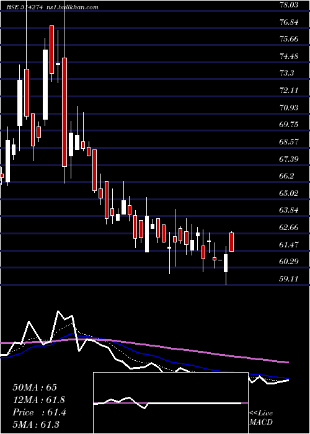Click the <<Live MACD label
Screen dimensions: 310x434
click(261, 418)
